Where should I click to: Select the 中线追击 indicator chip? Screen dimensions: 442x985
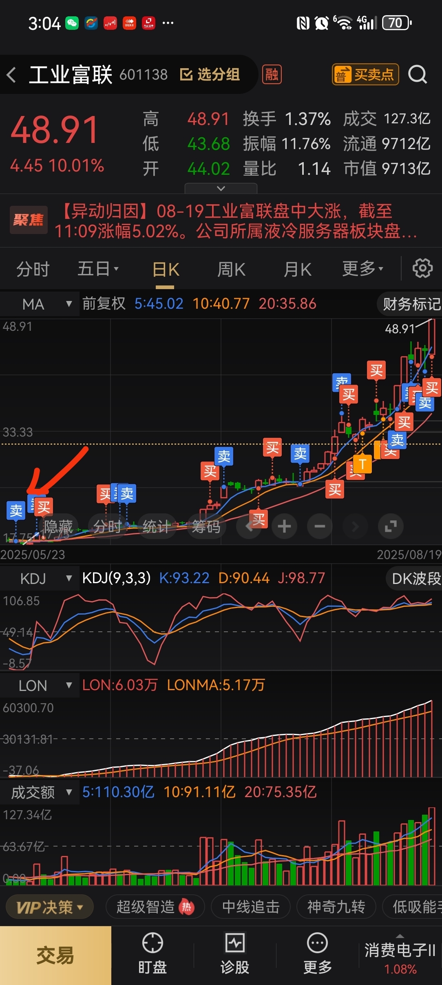[x=251, y=907]
